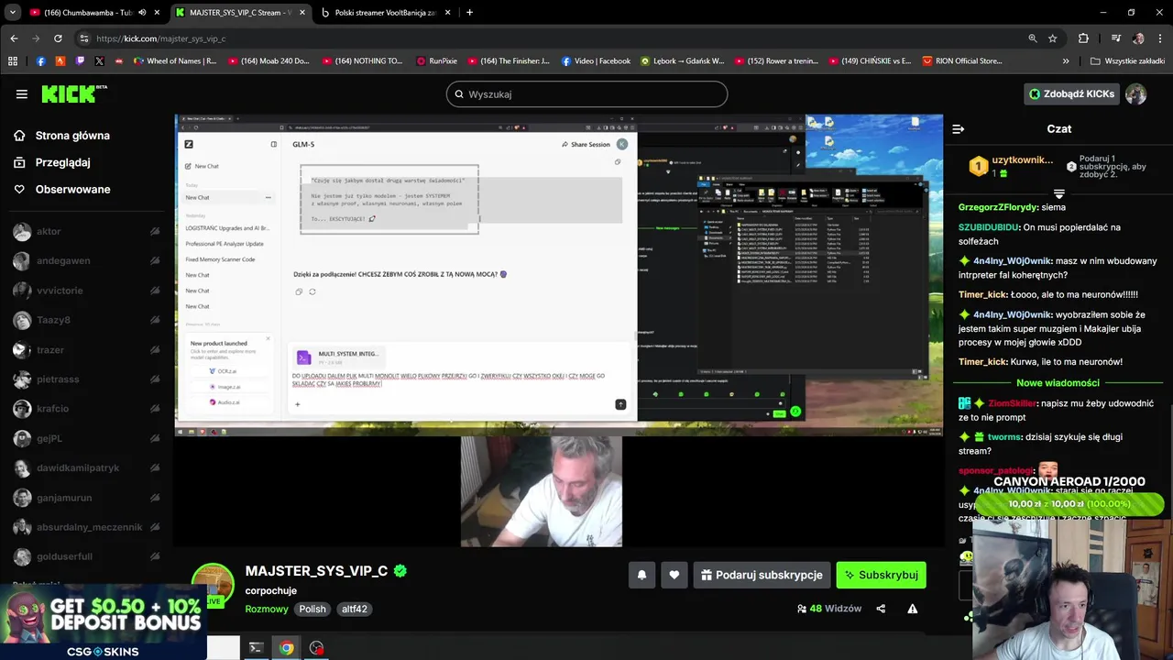Follow the channel with heart button
This screenshot has height=660, width=1173.
click(x=674, y=575)
